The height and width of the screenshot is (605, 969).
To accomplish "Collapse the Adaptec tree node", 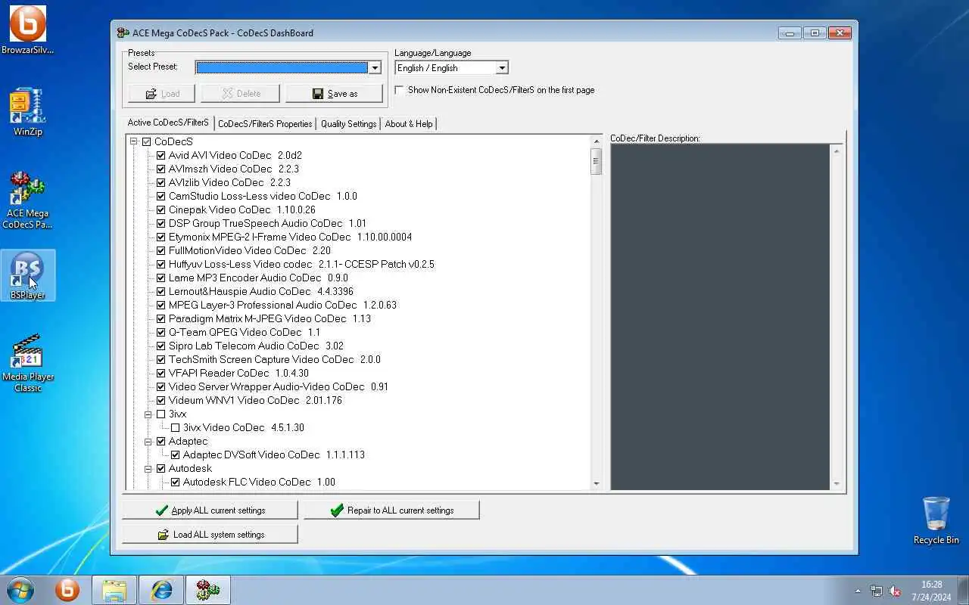I will click(148, 441).
